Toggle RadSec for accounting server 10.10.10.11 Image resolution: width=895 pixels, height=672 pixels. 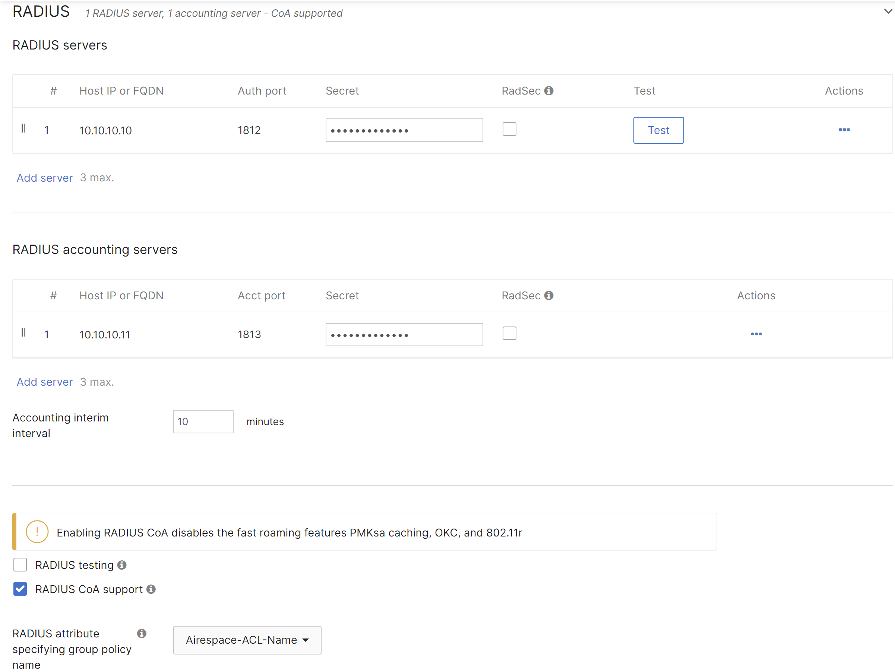coord(509,333)
